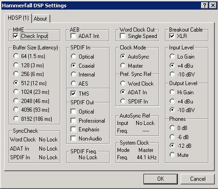Click the OK button
The height and width of the screenshot is (189, 218).
pyautogui.click(x=160, y=179)
